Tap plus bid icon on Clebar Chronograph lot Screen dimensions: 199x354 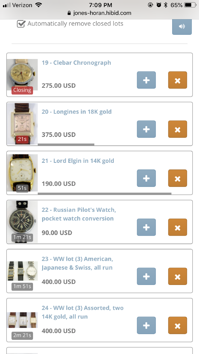pos(146,80)
